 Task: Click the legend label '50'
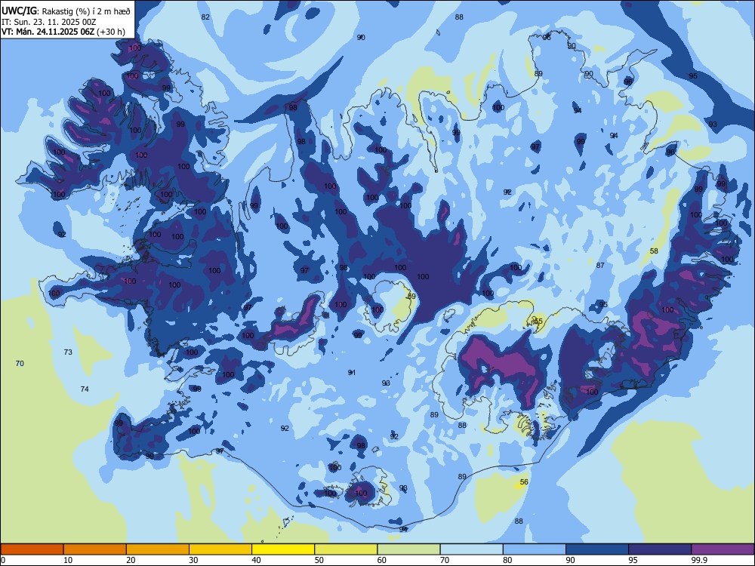(319, 560)
